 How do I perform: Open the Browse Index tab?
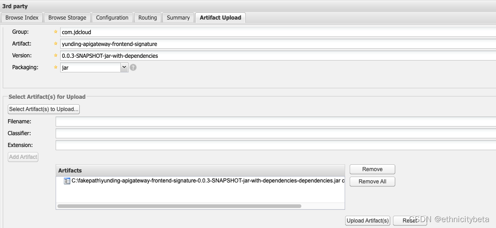point(22,18)
